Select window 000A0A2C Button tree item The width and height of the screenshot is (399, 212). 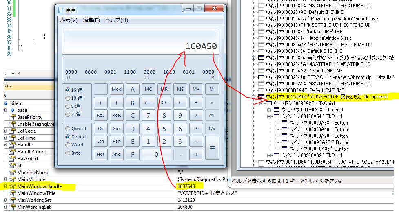click(319, 142)
